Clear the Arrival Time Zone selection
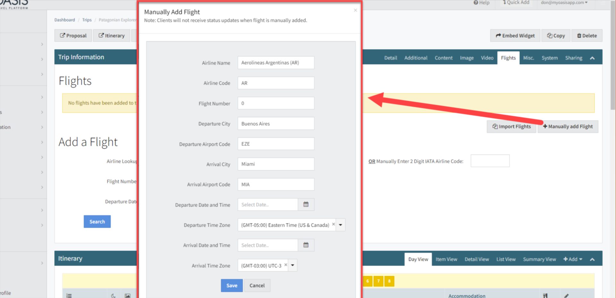Screen dimensions: 616x298 click(286, 265)
